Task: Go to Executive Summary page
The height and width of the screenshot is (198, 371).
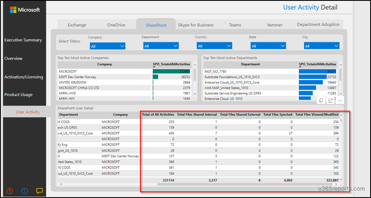Action: [23, 40]
